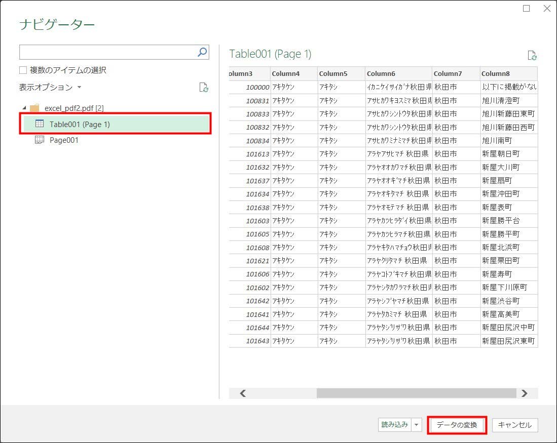Image resolution: width=557 pixels, height=443 pixels.
Task: Click the preview refresh icon above the table
Action: (532, 56)
